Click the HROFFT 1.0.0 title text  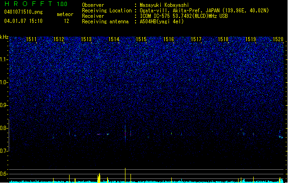point(36,4)
